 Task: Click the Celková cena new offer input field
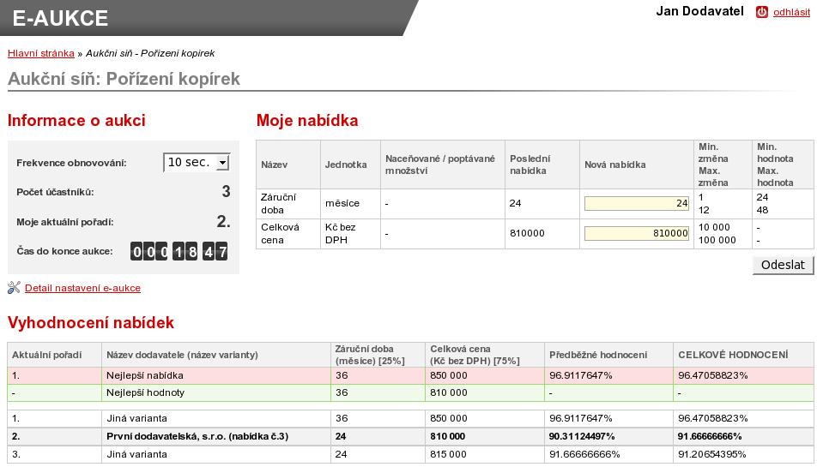pyautogui.click(x=636, y=233)
